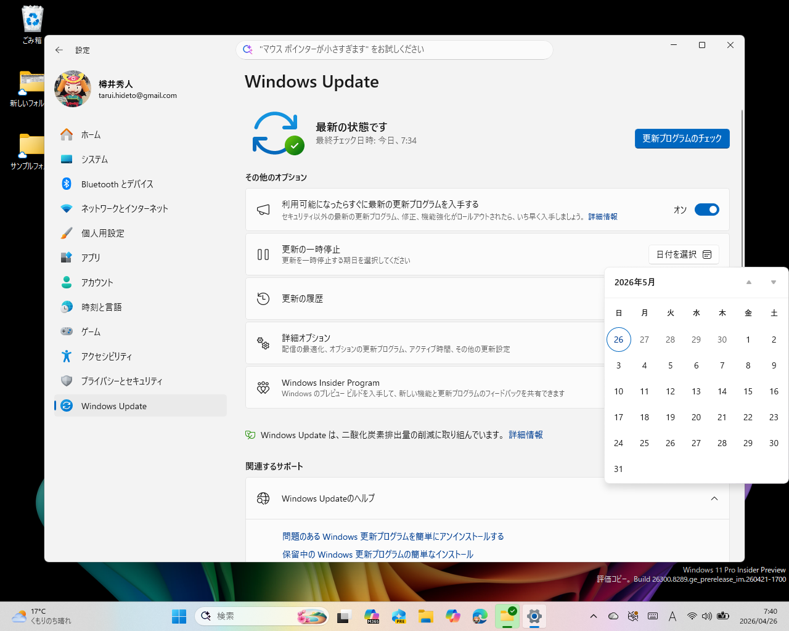Go to Bluetooth とデバイス settings
The width and height of the screenshot is (789, 631).
141,184
